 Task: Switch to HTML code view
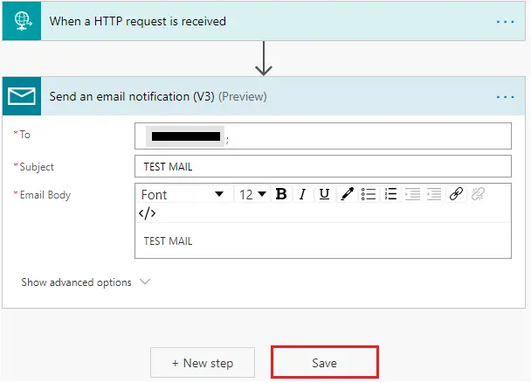[148, 213]
